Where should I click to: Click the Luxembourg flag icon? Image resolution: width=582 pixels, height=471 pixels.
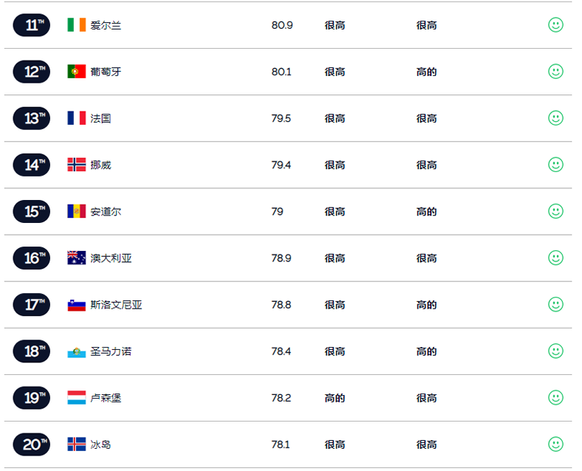[x=77, y=398]
